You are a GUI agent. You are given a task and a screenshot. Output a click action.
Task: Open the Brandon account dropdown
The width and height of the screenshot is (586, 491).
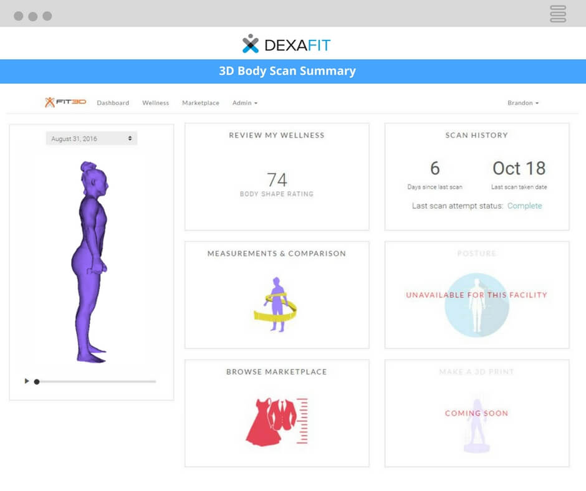click(522, 103)
